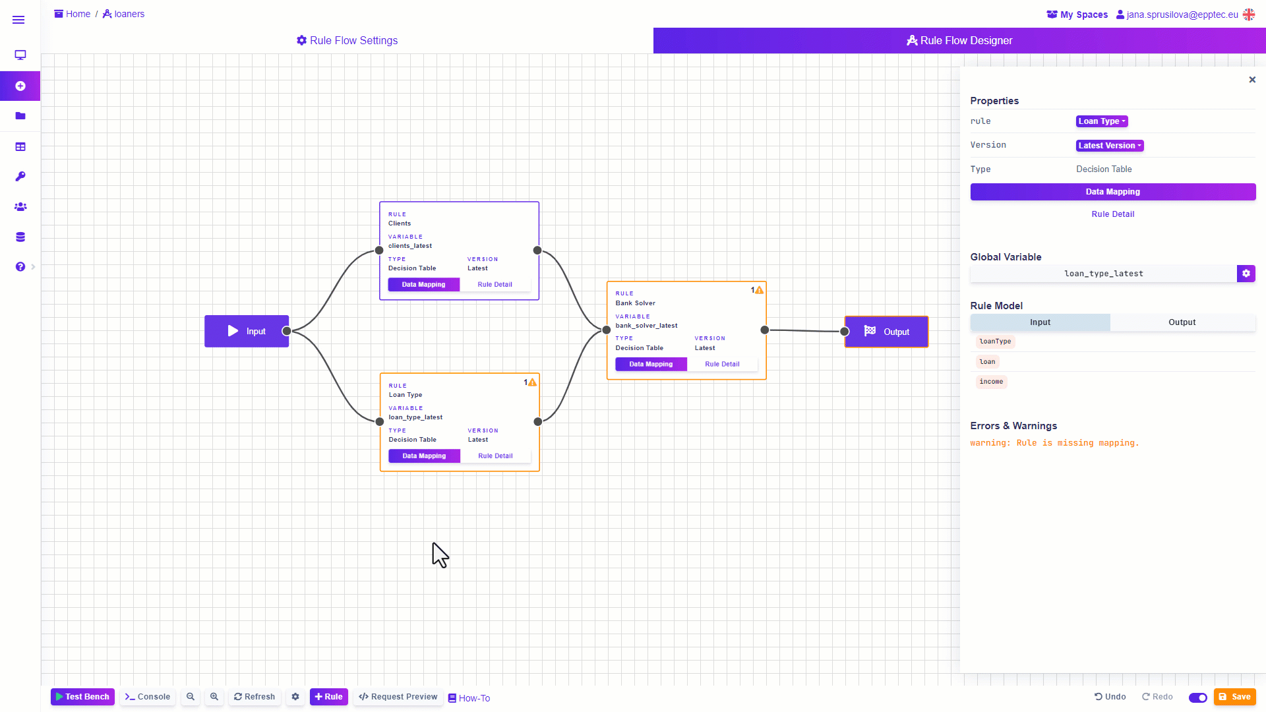This screenshot has width=1266, height=712.
Task: Open the users group sidebar icon
Action: tap(20, 207)
